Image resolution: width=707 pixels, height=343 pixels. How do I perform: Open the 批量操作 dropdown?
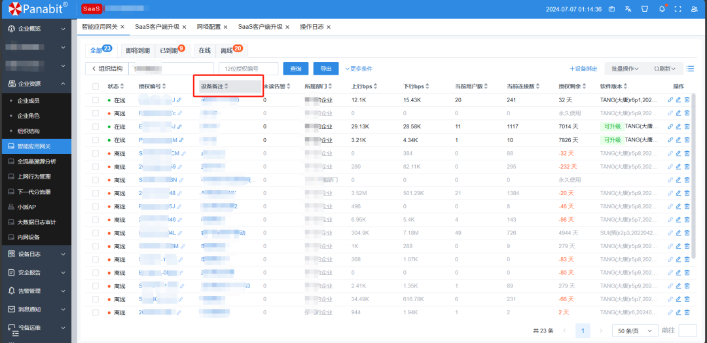click(625, 69)
